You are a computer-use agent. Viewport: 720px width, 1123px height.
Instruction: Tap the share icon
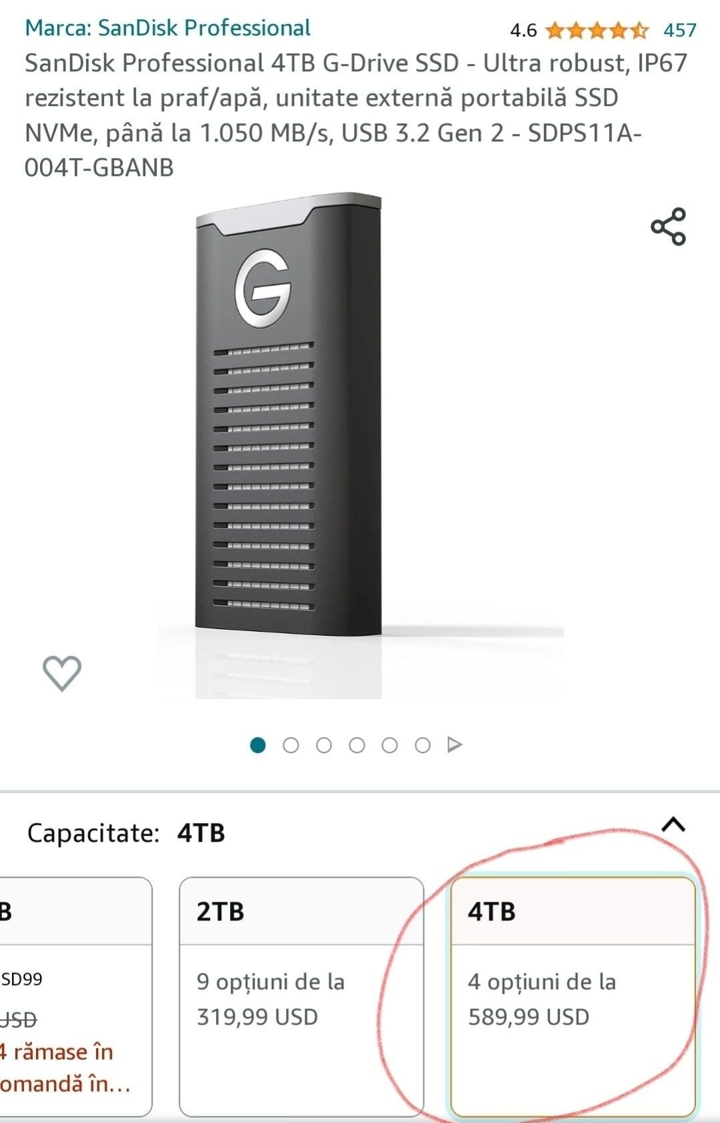click(668, 227)
